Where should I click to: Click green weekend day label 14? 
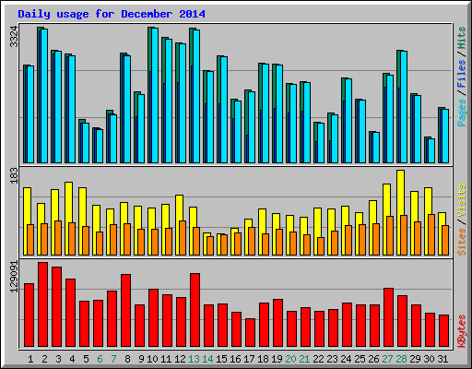[207, 359]
